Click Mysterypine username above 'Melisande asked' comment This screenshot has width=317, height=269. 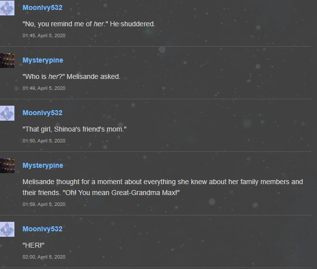coord(43,60)
